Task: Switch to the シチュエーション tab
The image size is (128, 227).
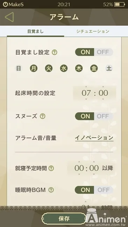Action: click(x=93, y=31)
